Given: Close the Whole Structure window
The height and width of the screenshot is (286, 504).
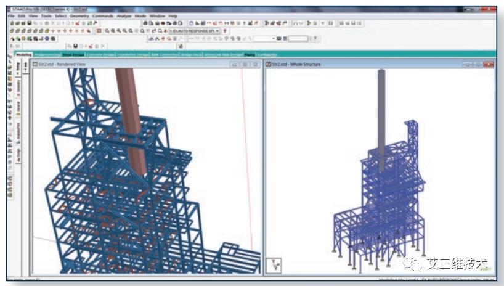Looking at the screenshot, I should pos(489,64).
